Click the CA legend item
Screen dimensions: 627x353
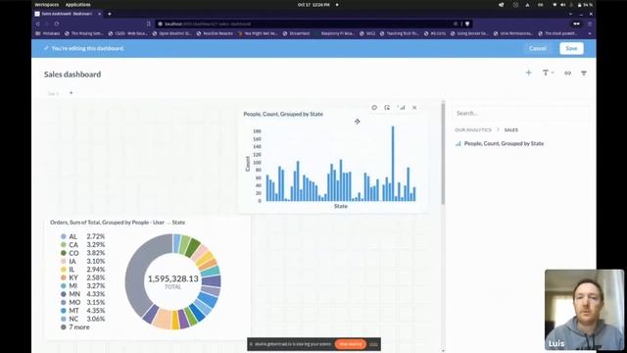point(82,244)
